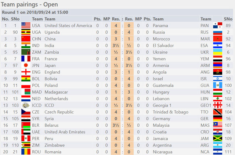
Task: Click the ICCD round emblem icon
Action: (x=26, y=105)
